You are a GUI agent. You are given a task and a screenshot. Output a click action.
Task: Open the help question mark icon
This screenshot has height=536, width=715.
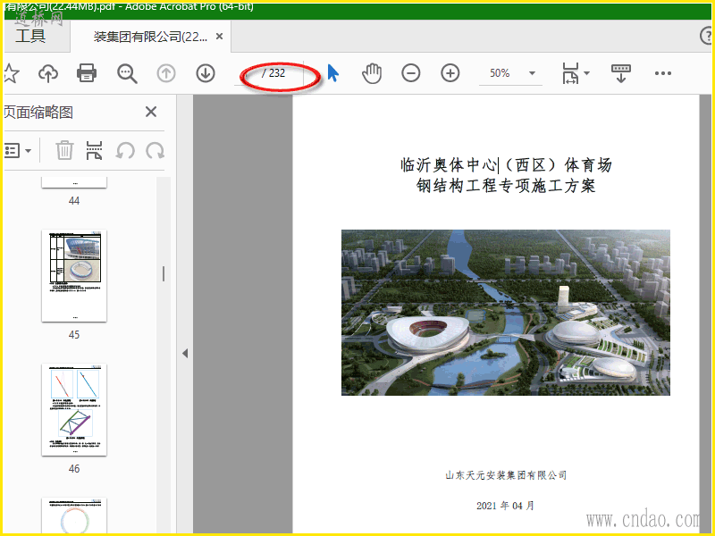pos(706,36)
